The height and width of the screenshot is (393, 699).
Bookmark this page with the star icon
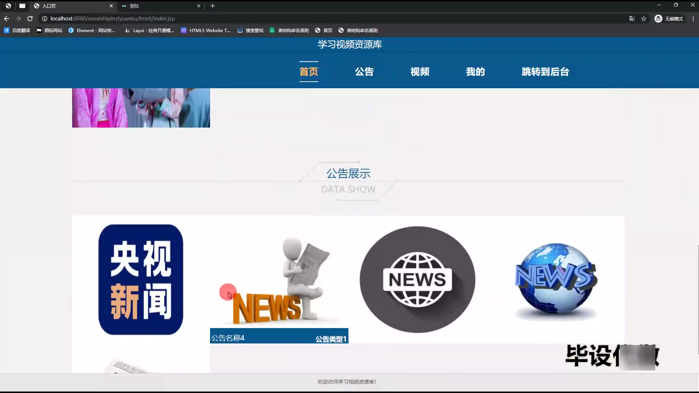coord(644,19)
